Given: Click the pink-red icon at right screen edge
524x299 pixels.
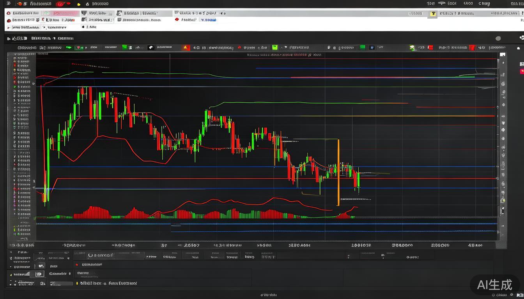Looking at the screenshot, I should [522, 71].
